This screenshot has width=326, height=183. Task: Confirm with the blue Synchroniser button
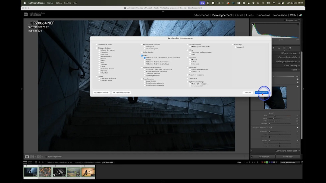(x=262, y=92)
